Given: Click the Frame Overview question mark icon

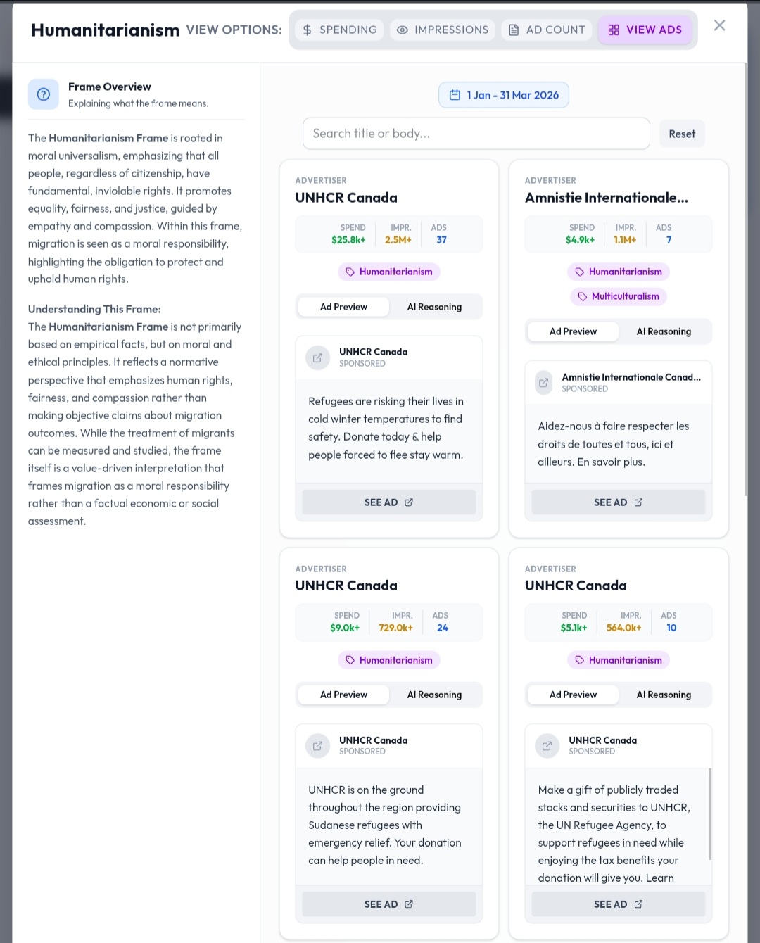Looking at the screenshot, I should click(44, 94).
